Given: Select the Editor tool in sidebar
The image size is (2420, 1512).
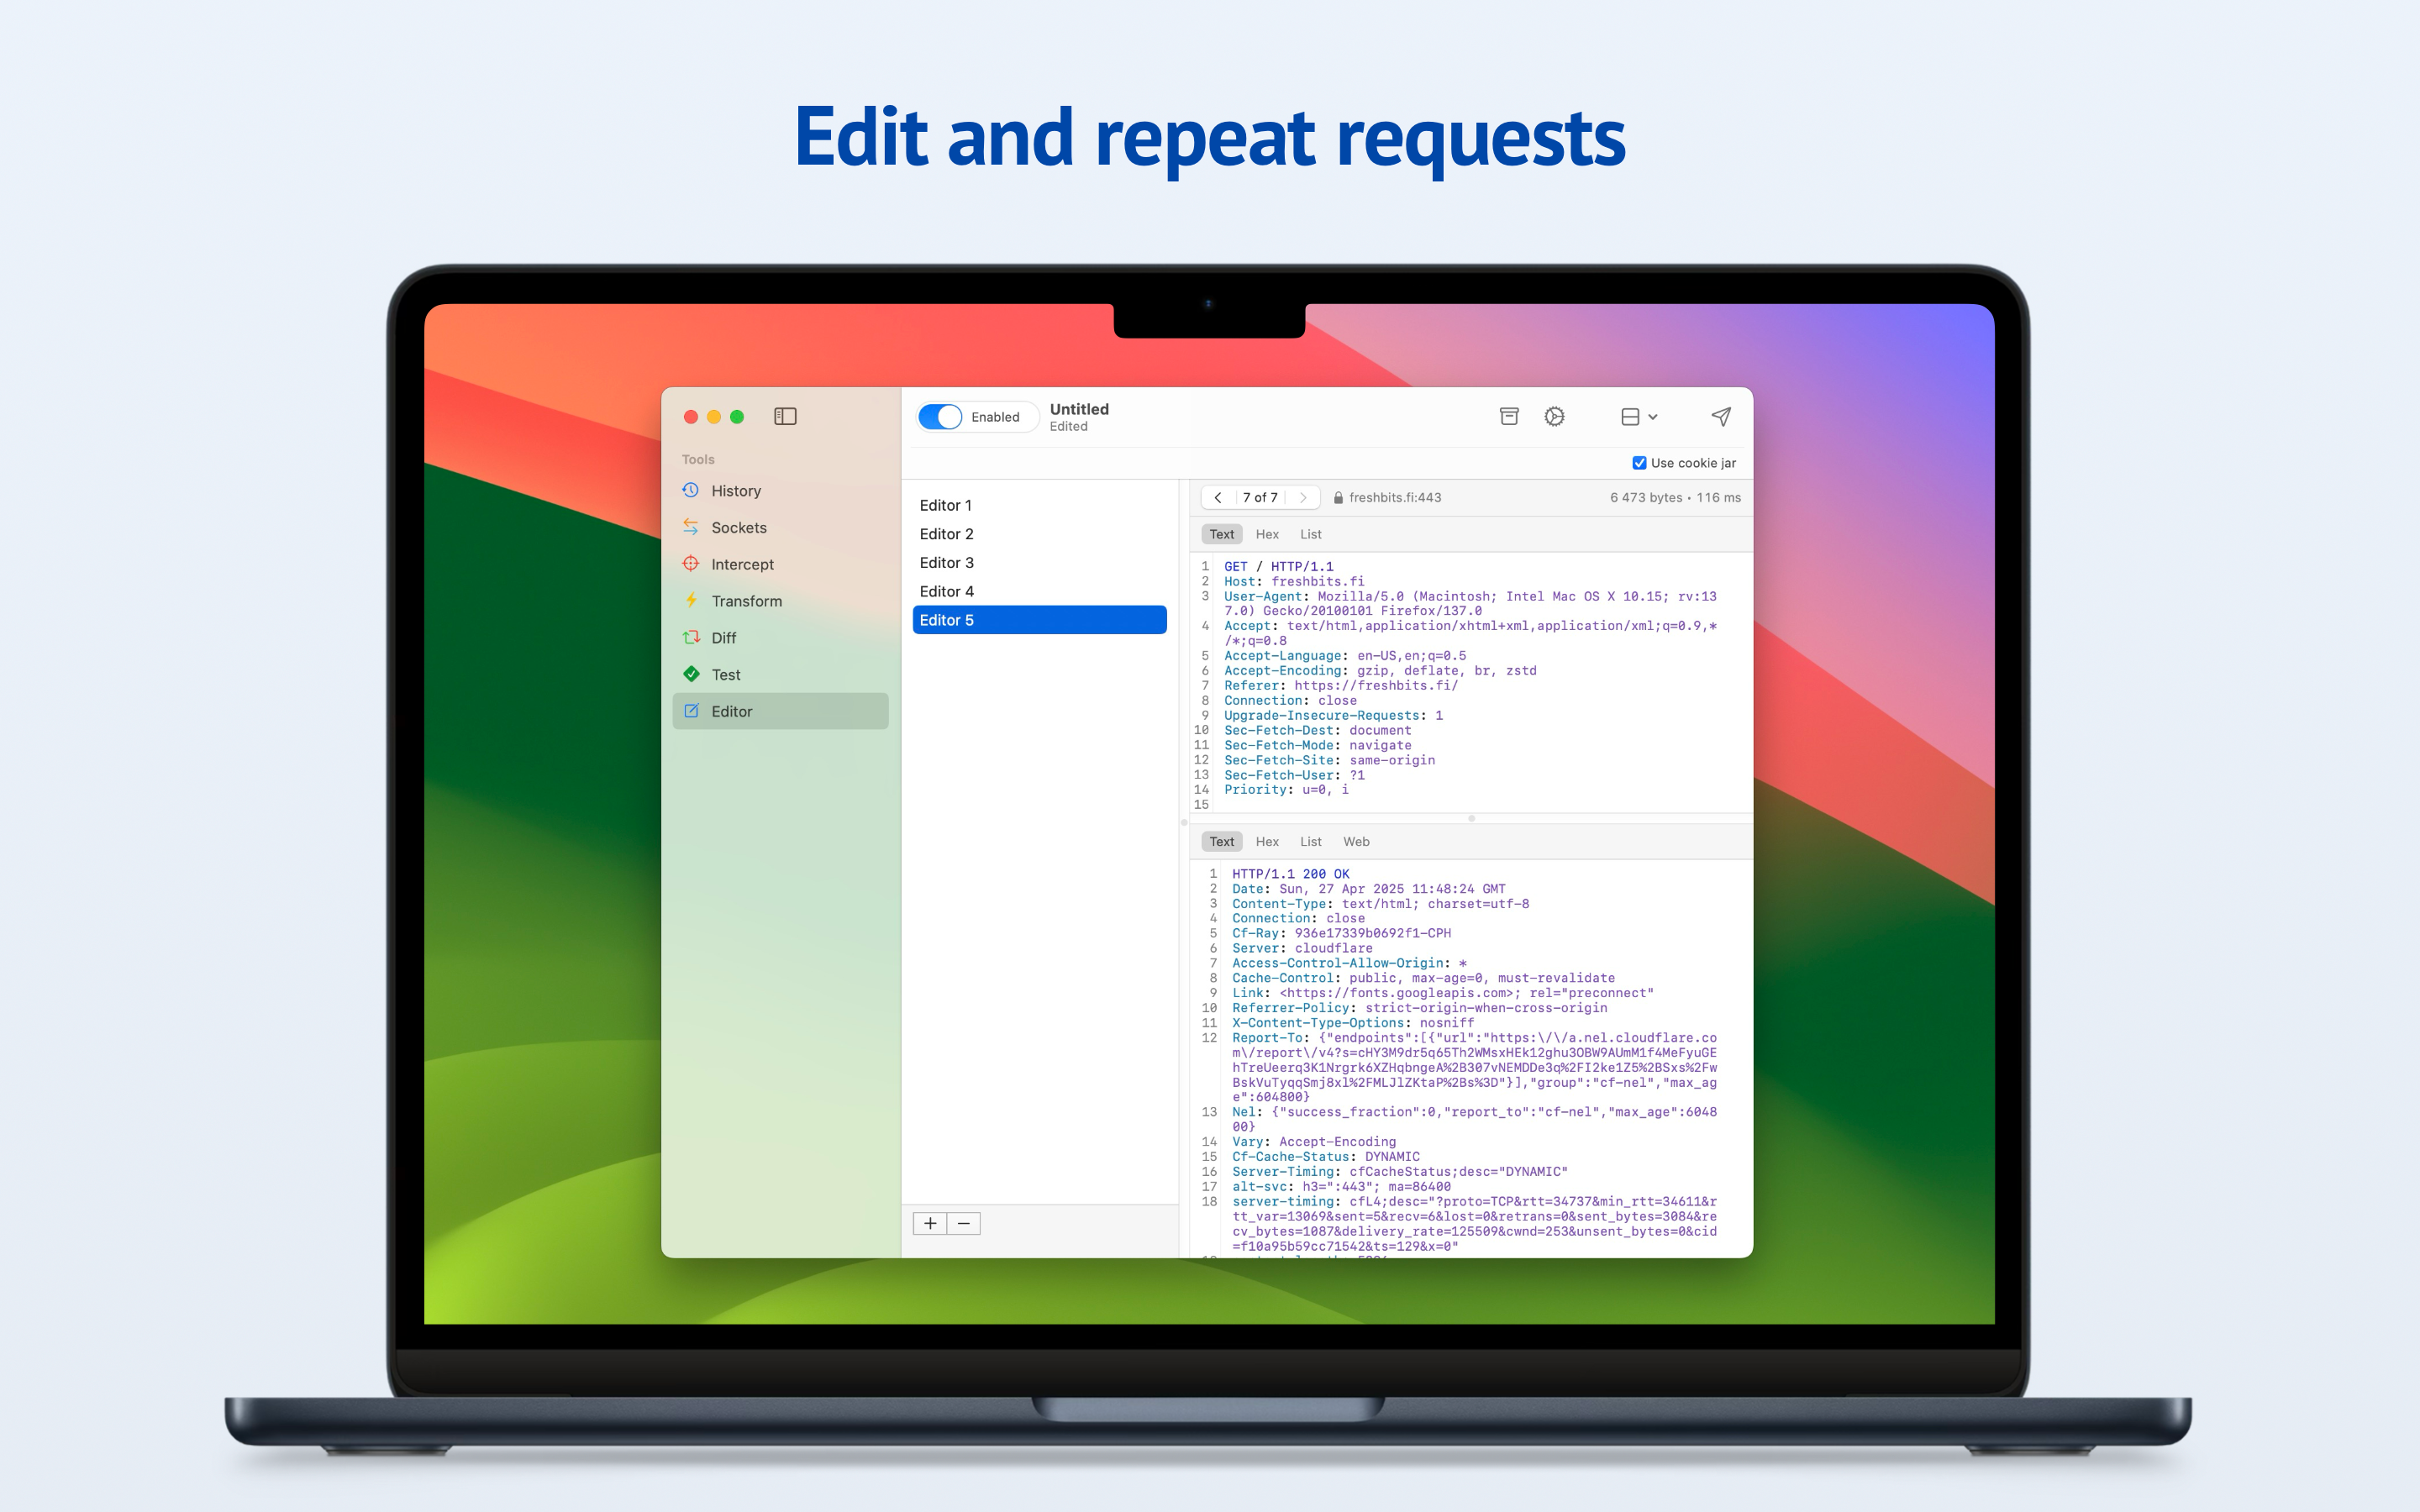Looking at the screenshot, I should point(780,711).
